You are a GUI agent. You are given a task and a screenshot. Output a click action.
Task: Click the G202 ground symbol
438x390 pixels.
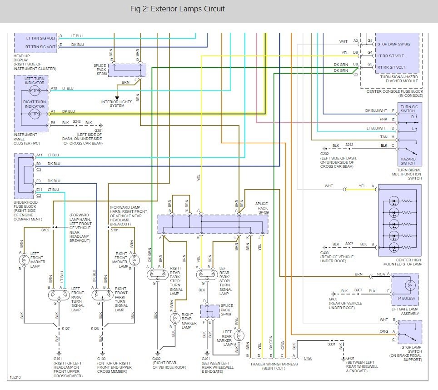click(324, 149)
